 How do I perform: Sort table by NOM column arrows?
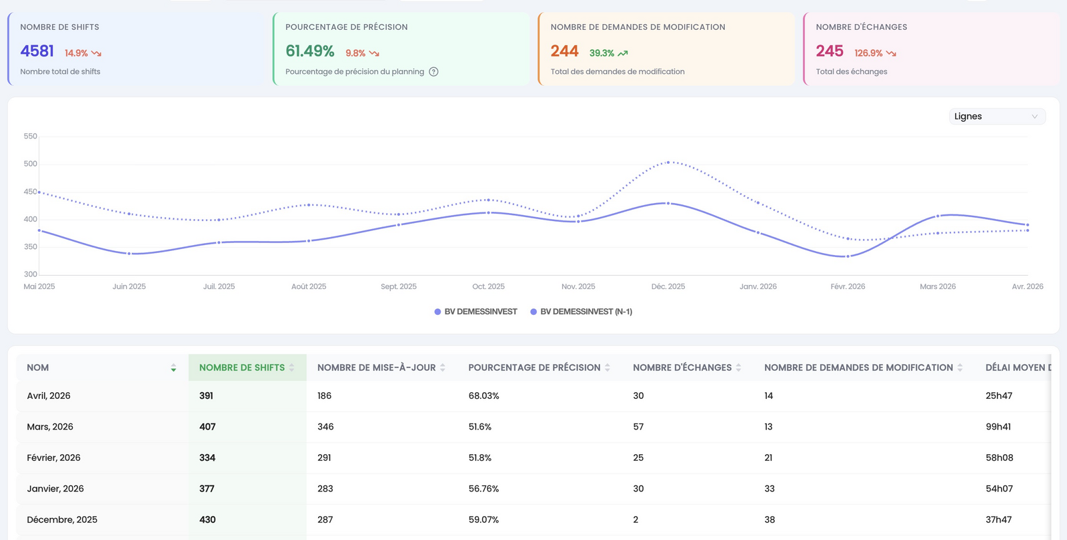click(x=173, y=368)
